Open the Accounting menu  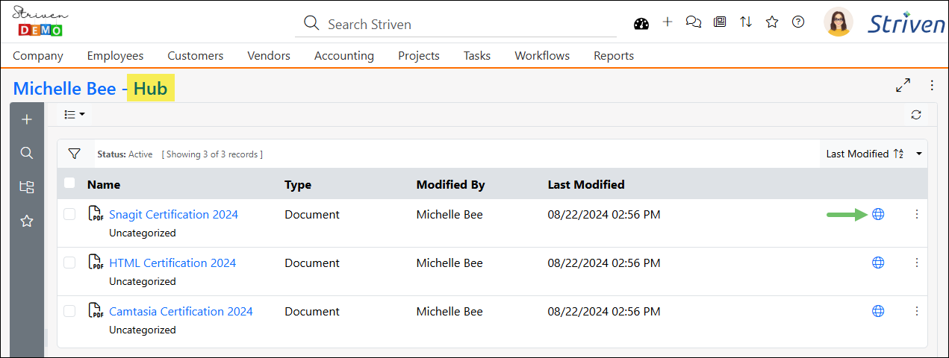pos(344,55)
